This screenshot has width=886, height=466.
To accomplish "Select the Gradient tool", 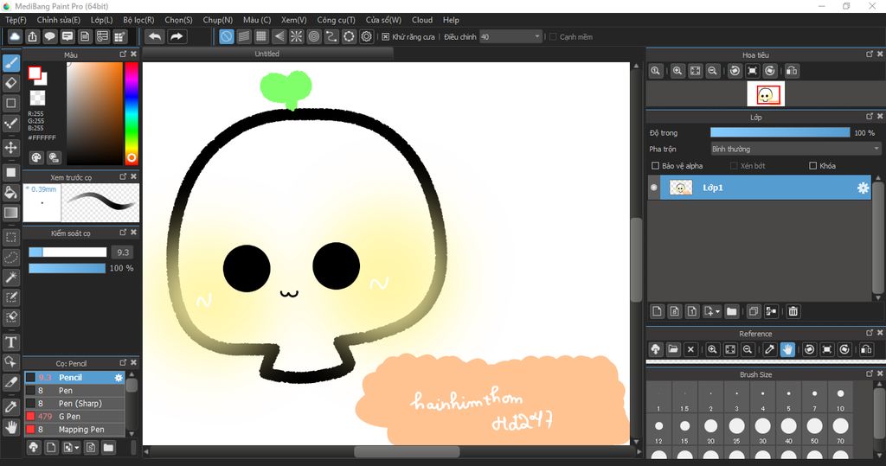I will [11, 213].
